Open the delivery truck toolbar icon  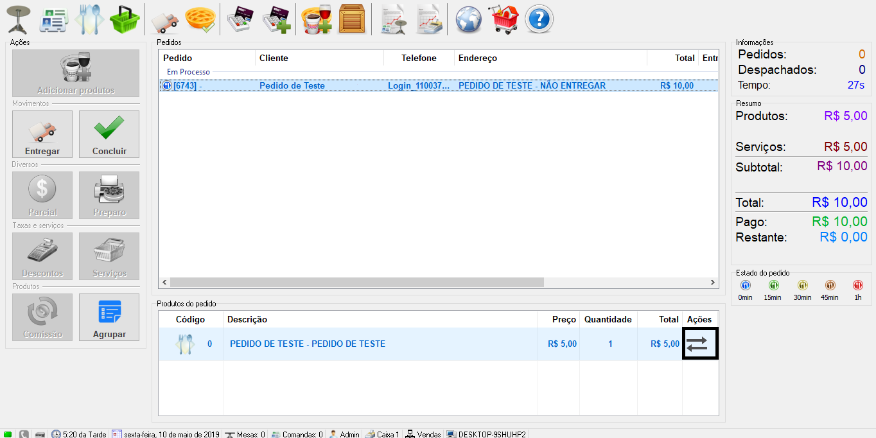pos(164,20)
